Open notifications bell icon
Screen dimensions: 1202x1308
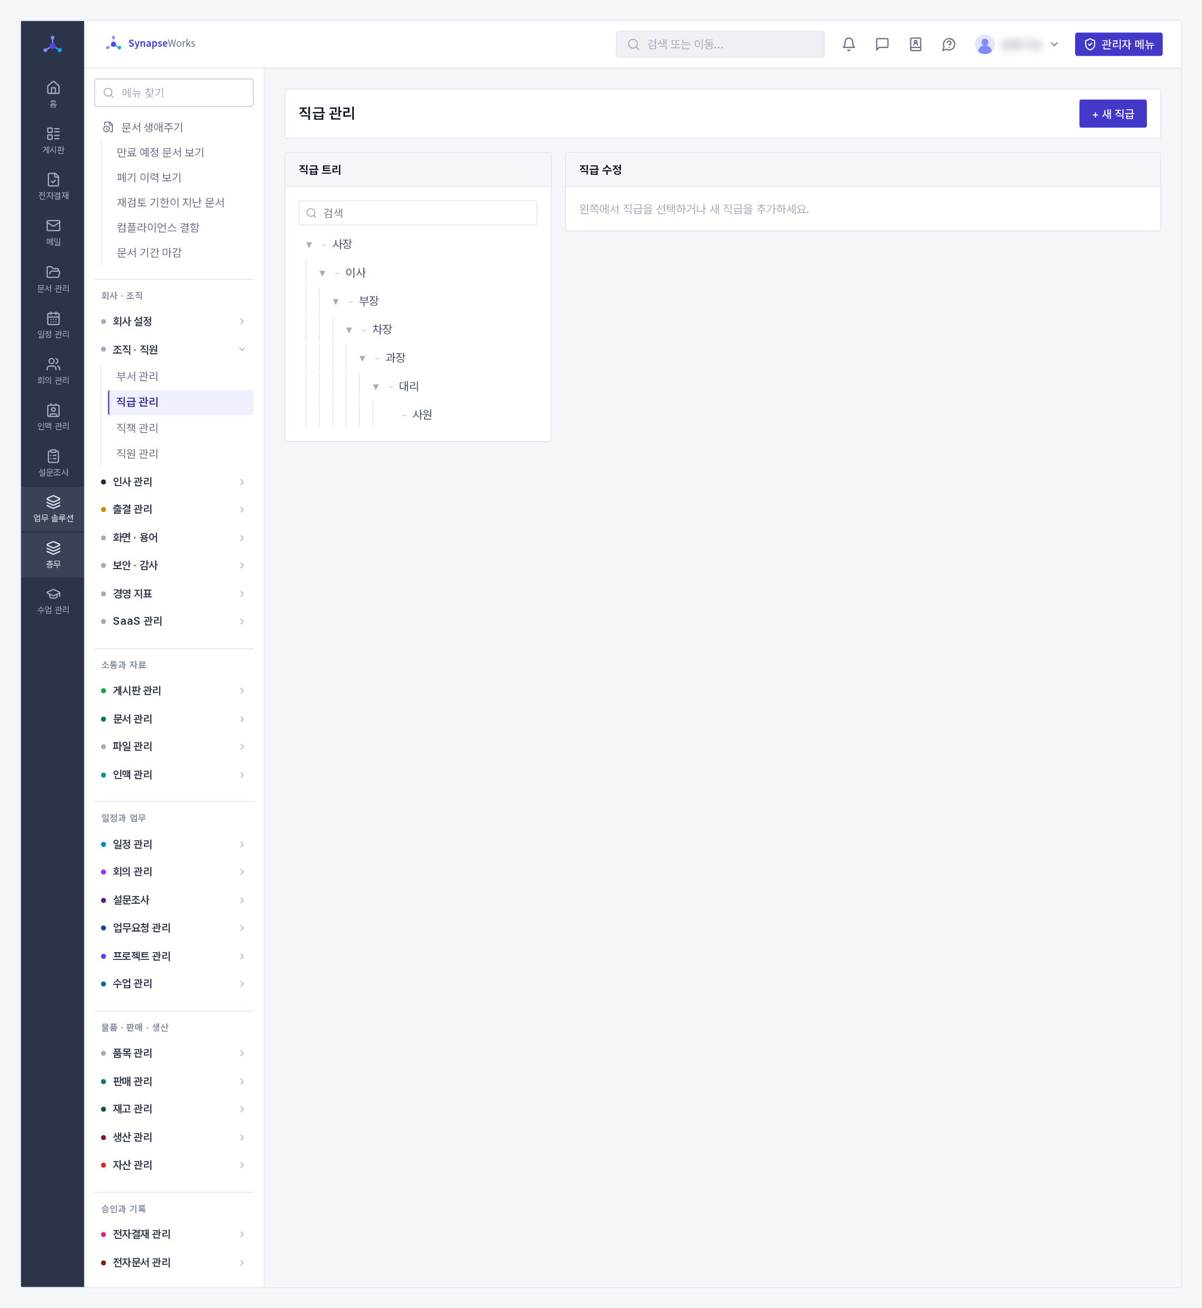coord(849,44)
